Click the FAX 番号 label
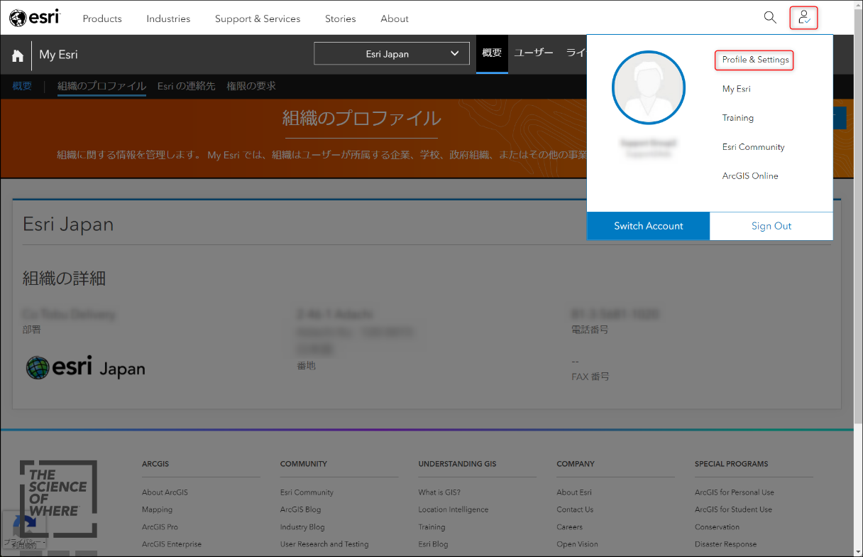 [x=590, y=377]
